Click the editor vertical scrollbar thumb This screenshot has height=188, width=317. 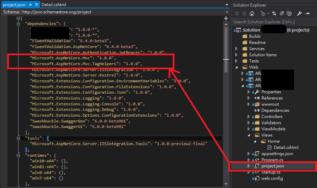[x=226, y=50]
